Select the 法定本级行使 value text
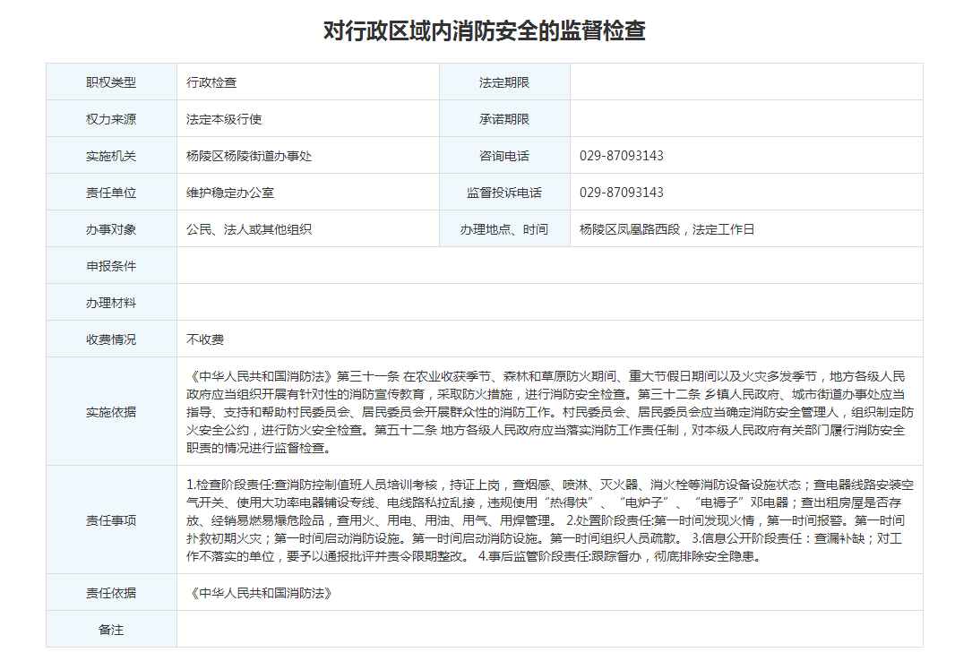 (x=224, y=119)
